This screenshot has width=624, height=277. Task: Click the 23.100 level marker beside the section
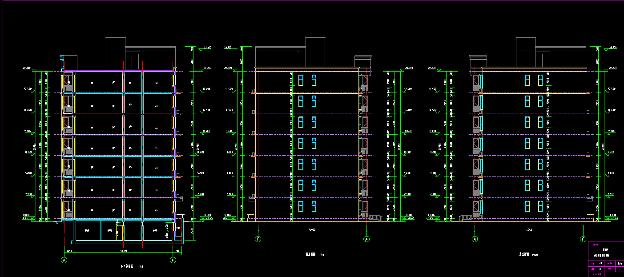click(x=207, y=47)
